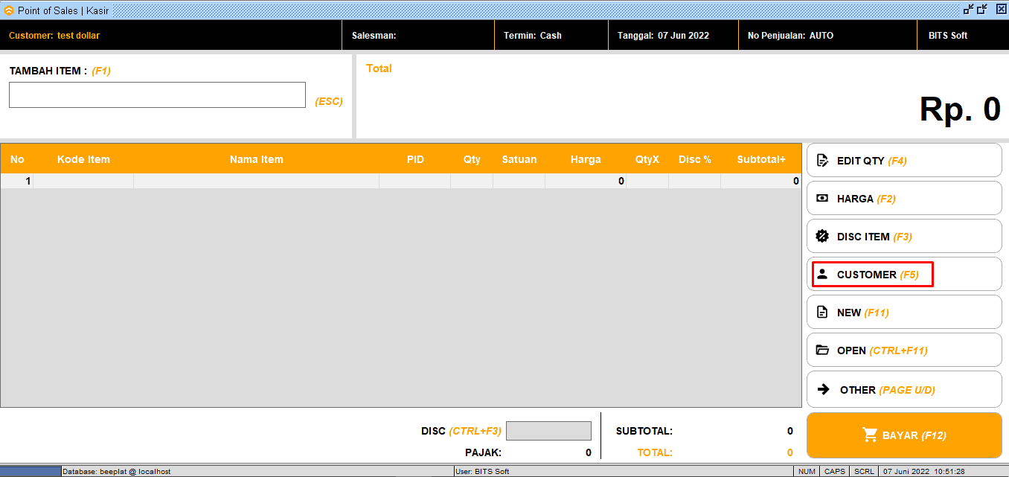
Task: Click the Customer test dollar header field
Action: (x=54, y=36)
